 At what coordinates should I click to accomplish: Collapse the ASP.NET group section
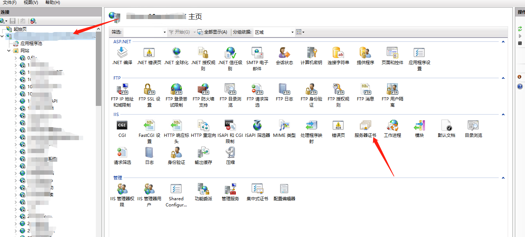pos(503,42)
